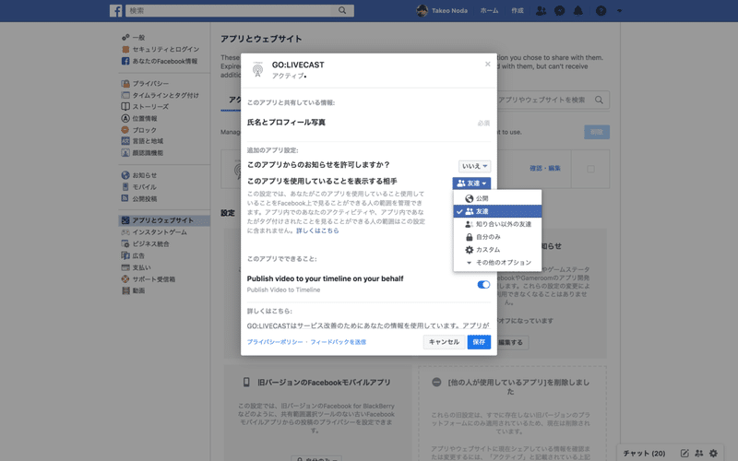Choose カスタム audience option
This screenshot has width=738, height=461.
click(x=497, y=249)
